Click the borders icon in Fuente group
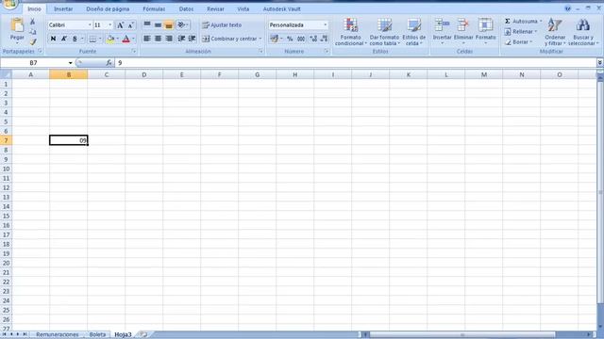 pos(92,39)
